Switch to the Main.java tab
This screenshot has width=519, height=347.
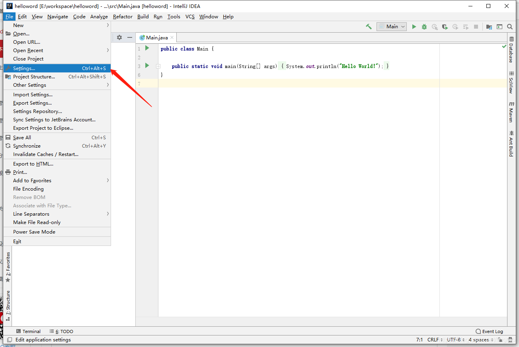(156, 37)
